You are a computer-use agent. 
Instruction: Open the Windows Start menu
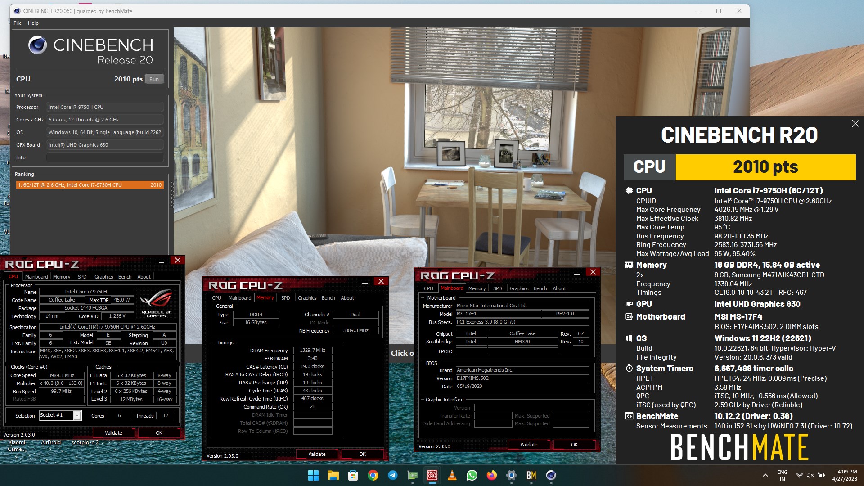click(313, 475)
